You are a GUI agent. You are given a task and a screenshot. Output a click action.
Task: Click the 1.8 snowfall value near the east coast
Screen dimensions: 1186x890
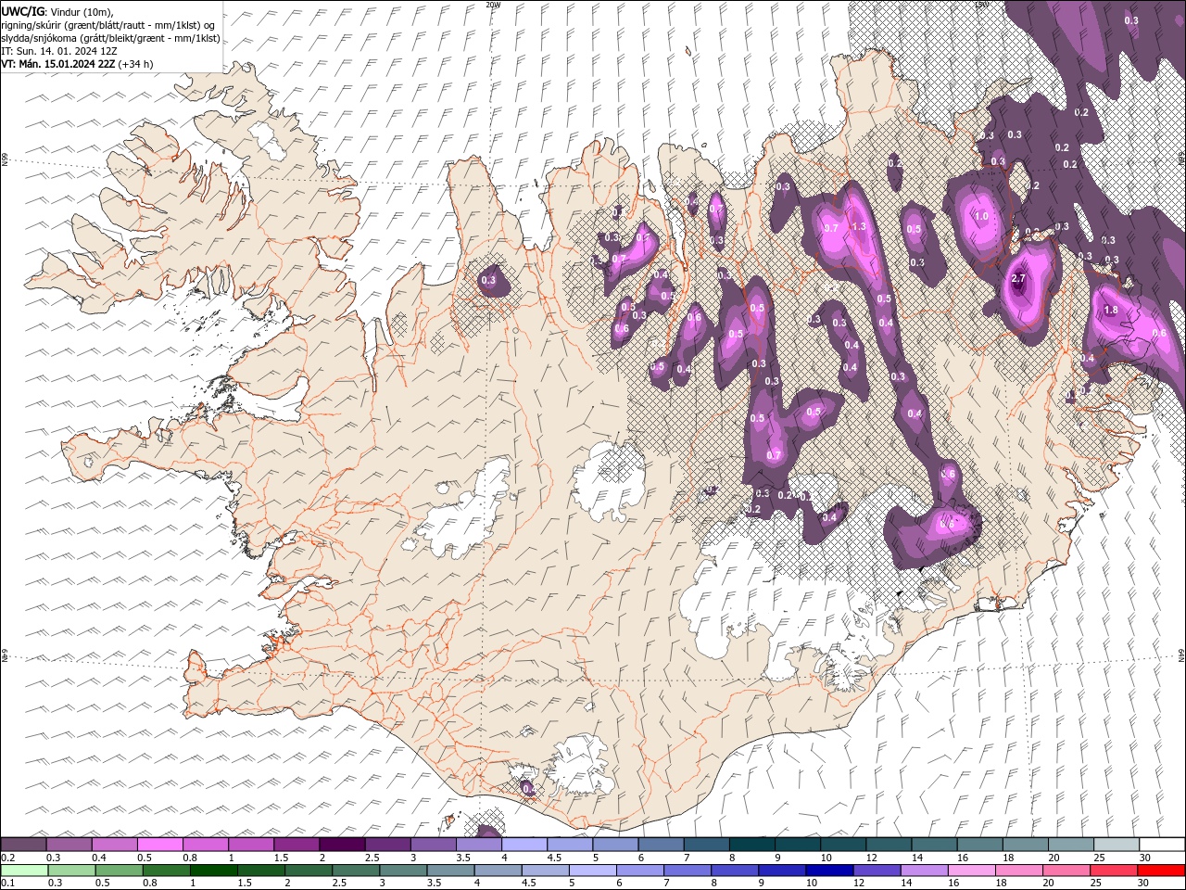[1112, 311]
